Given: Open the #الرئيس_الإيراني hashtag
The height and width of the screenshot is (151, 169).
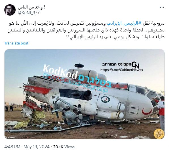Looking at the screenshot, I should 122,23.
